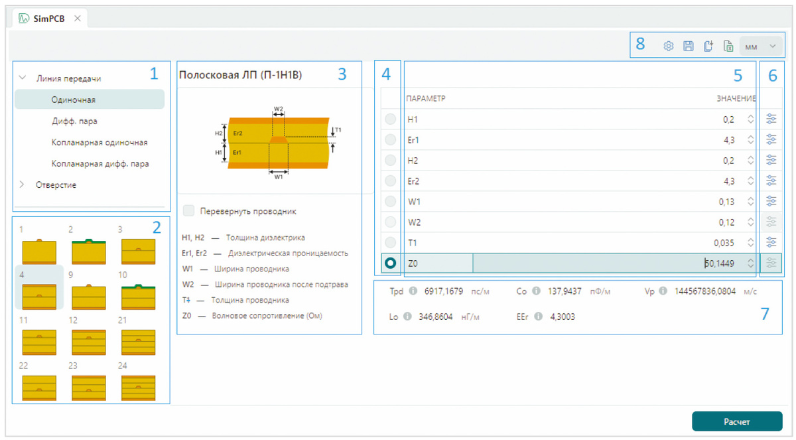The height and width of the screenshot is (440, 796).
Task: Select the H2 radio button
Action: [391, 160]
